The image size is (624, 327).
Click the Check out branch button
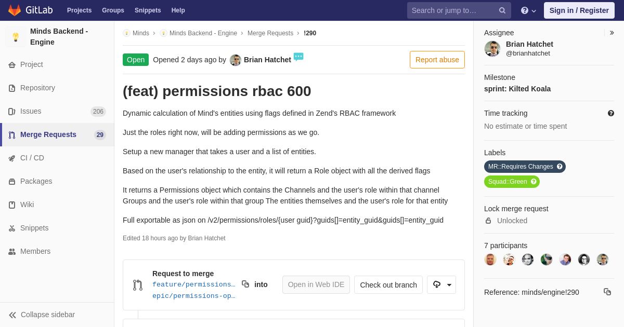[x=388, y=284]
